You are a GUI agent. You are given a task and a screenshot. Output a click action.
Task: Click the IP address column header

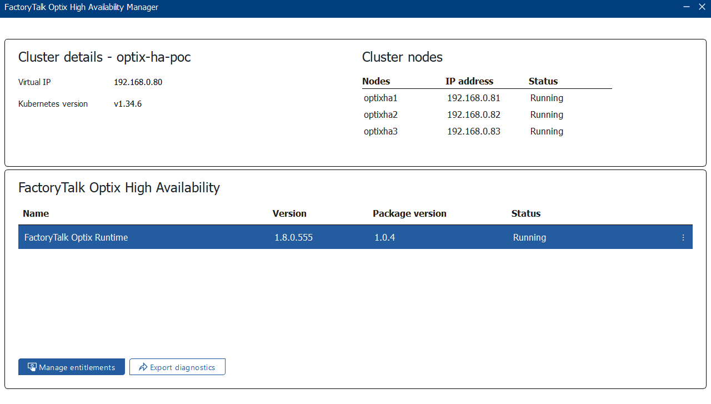[x=469, y=81]
